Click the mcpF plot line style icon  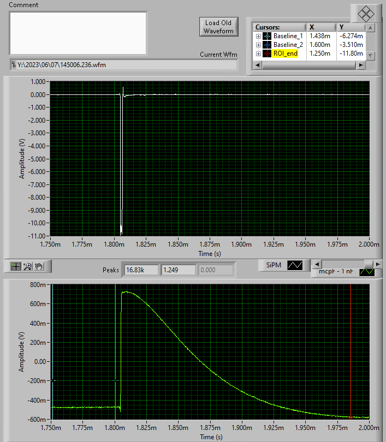(367, 271)
